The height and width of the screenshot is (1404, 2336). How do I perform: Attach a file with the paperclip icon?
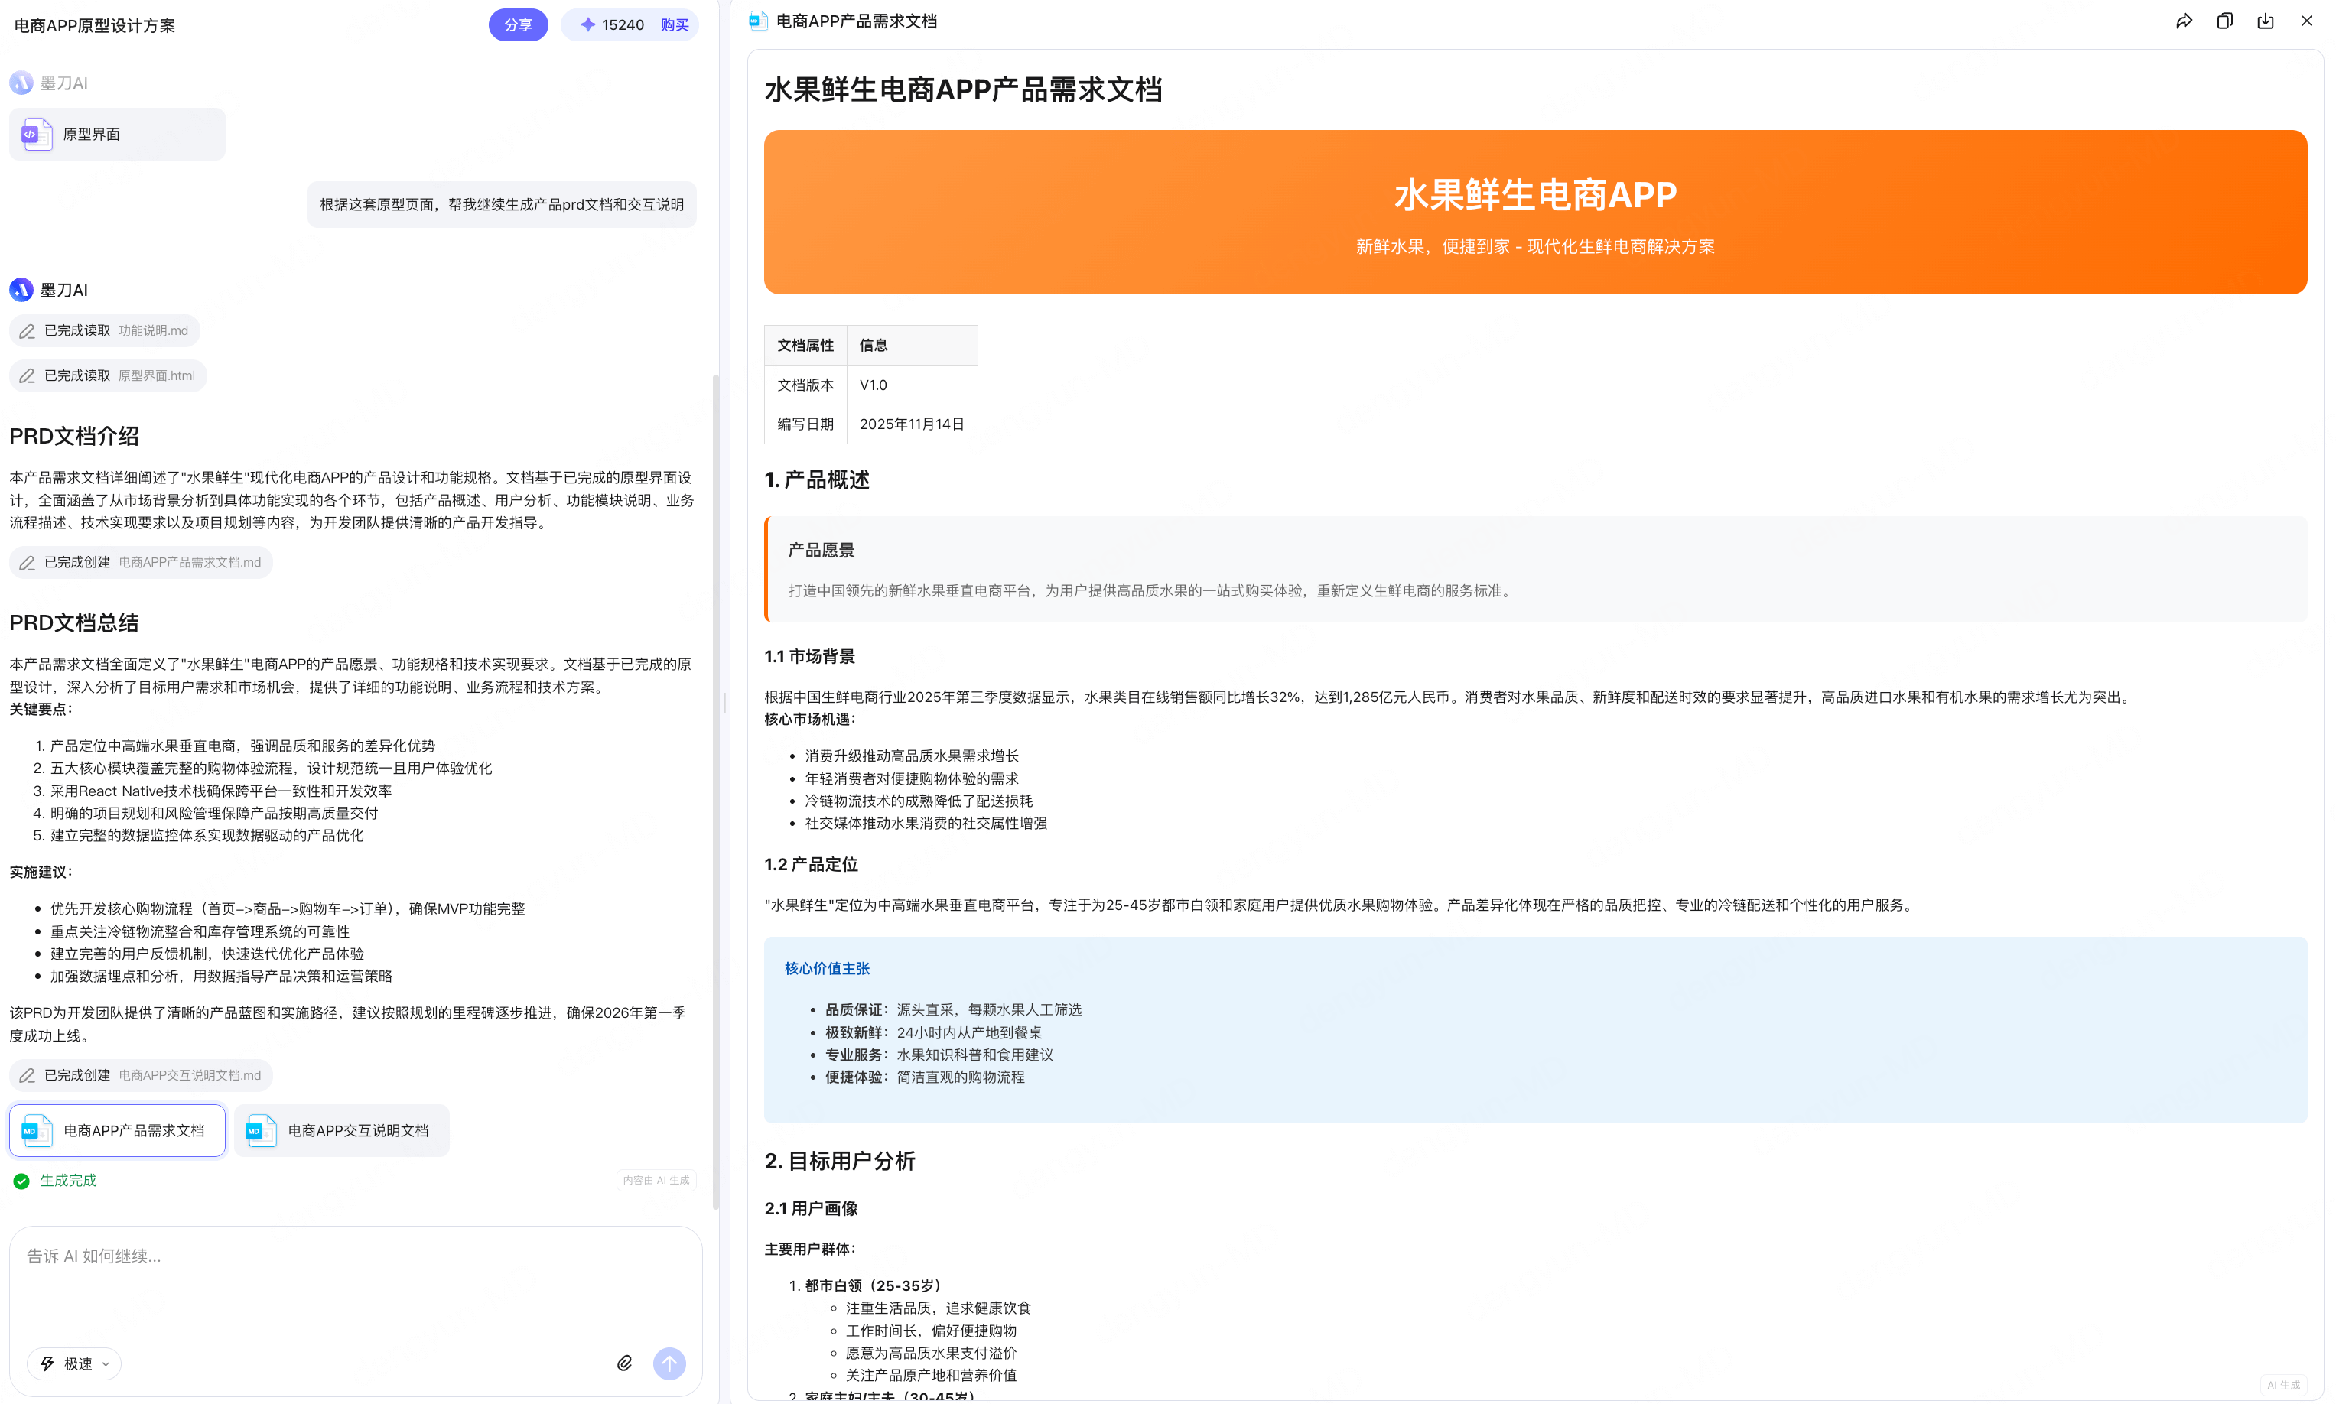[x=624, y=1363]
